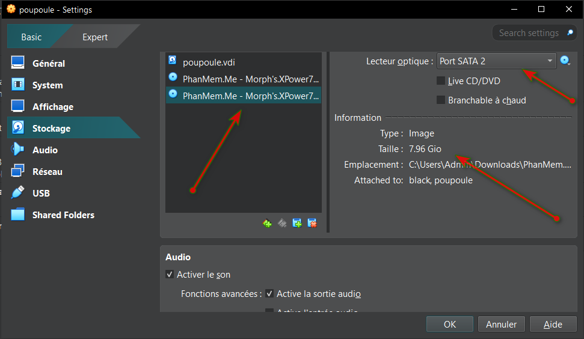
Task: Click the search magnifier icon
Action: click(x=570, y=33)
